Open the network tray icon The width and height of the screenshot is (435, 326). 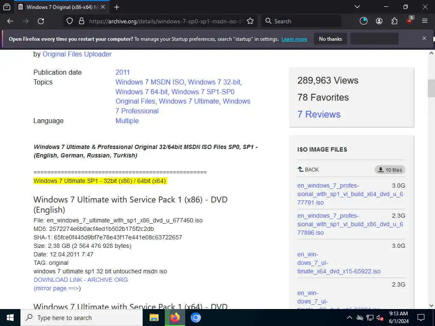370,318
